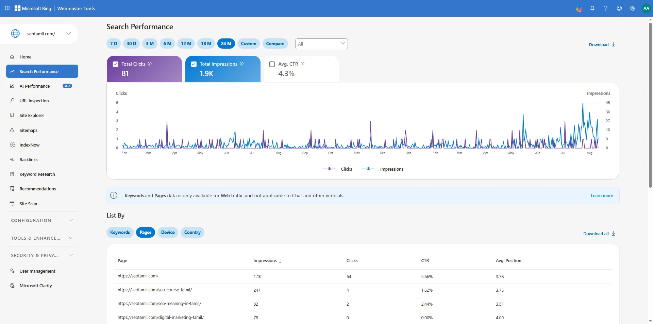Select the 18 M time range
The height and width of the screenshot is (324, 653).
click(x=206, y=44)
